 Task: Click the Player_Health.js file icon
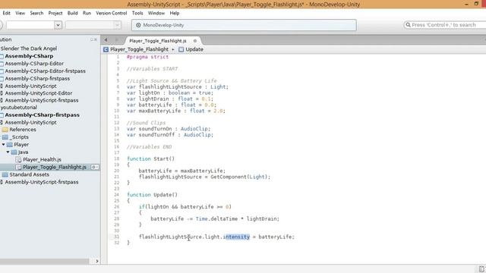pos(18,160)
